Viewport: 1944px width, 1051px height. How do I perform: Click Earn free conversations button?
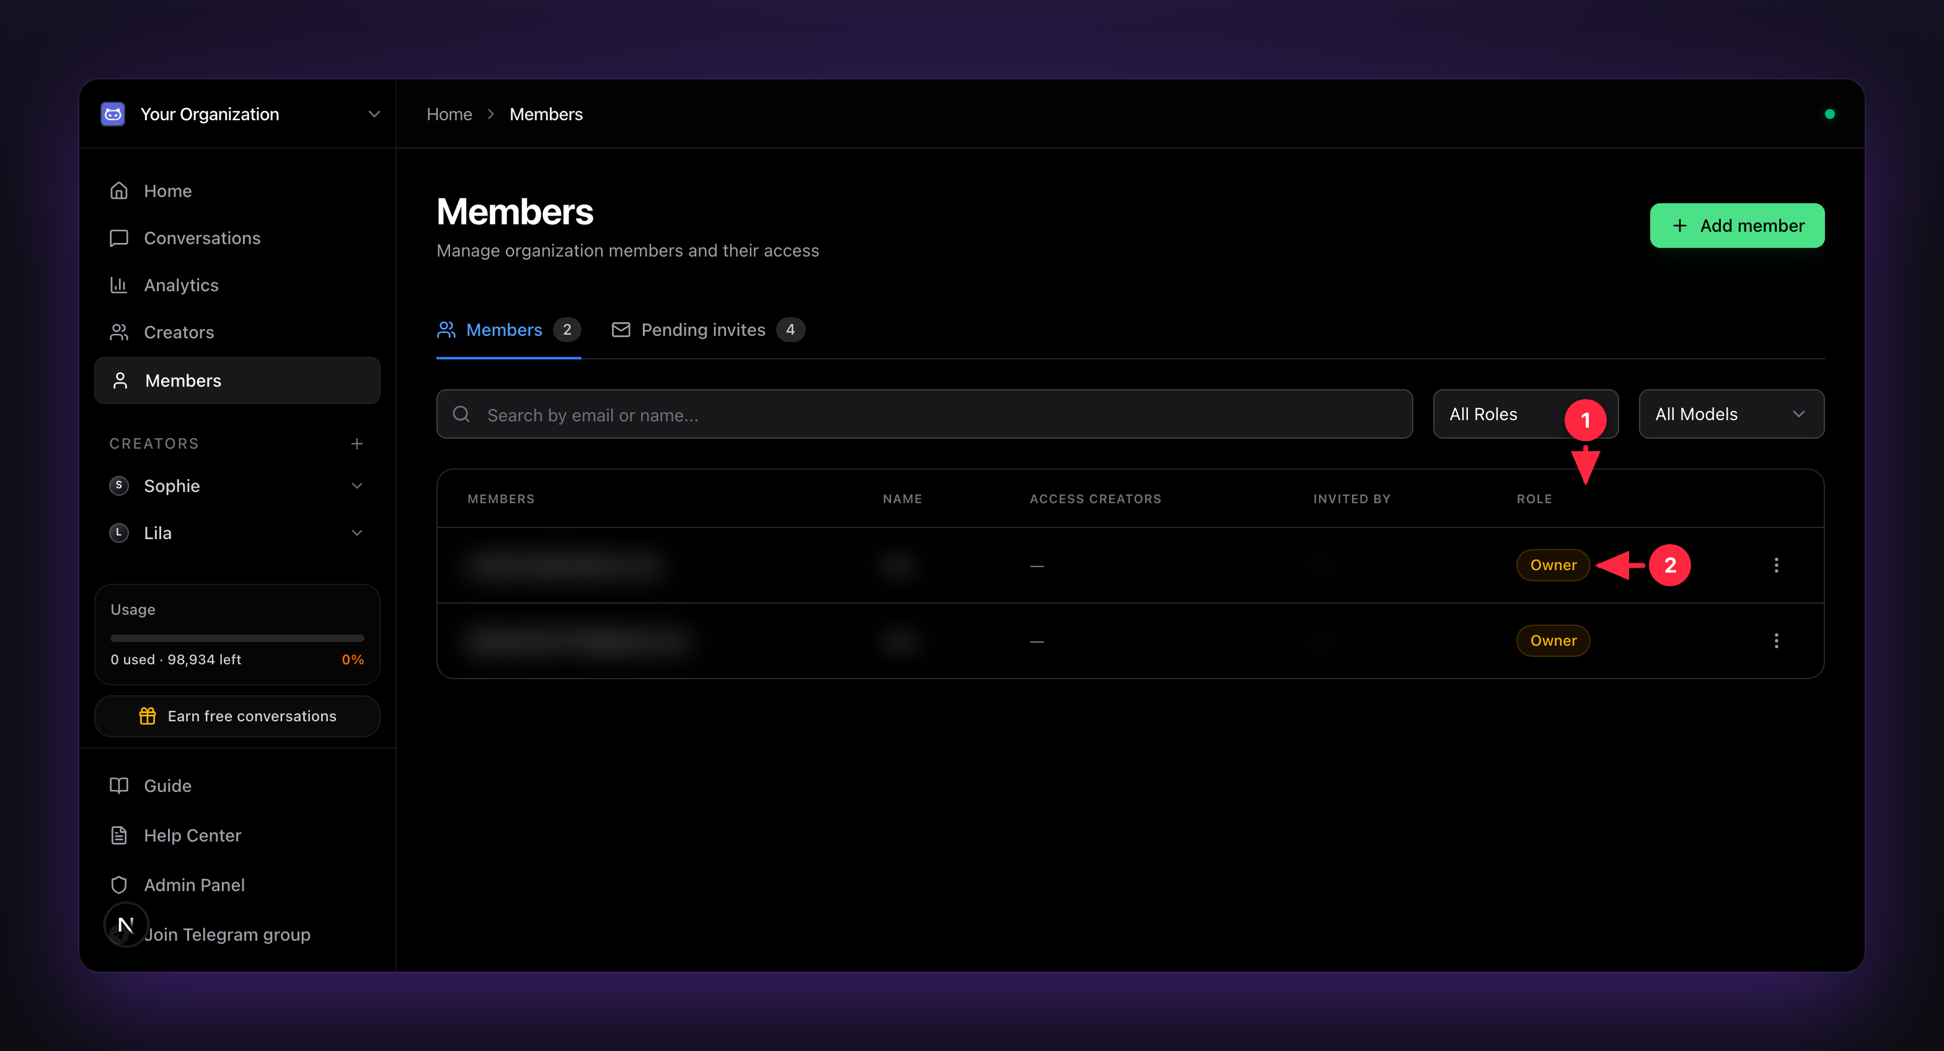pos(237,716)
